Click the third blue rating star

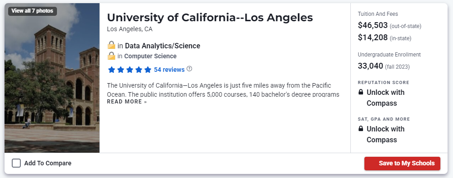pos(129,70)
